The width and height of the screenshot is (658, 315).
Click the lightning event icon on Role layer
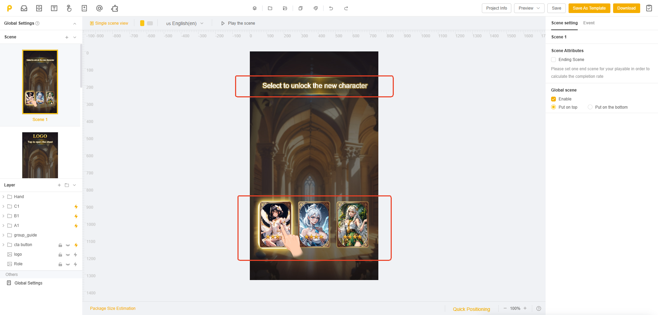point(75,264)
